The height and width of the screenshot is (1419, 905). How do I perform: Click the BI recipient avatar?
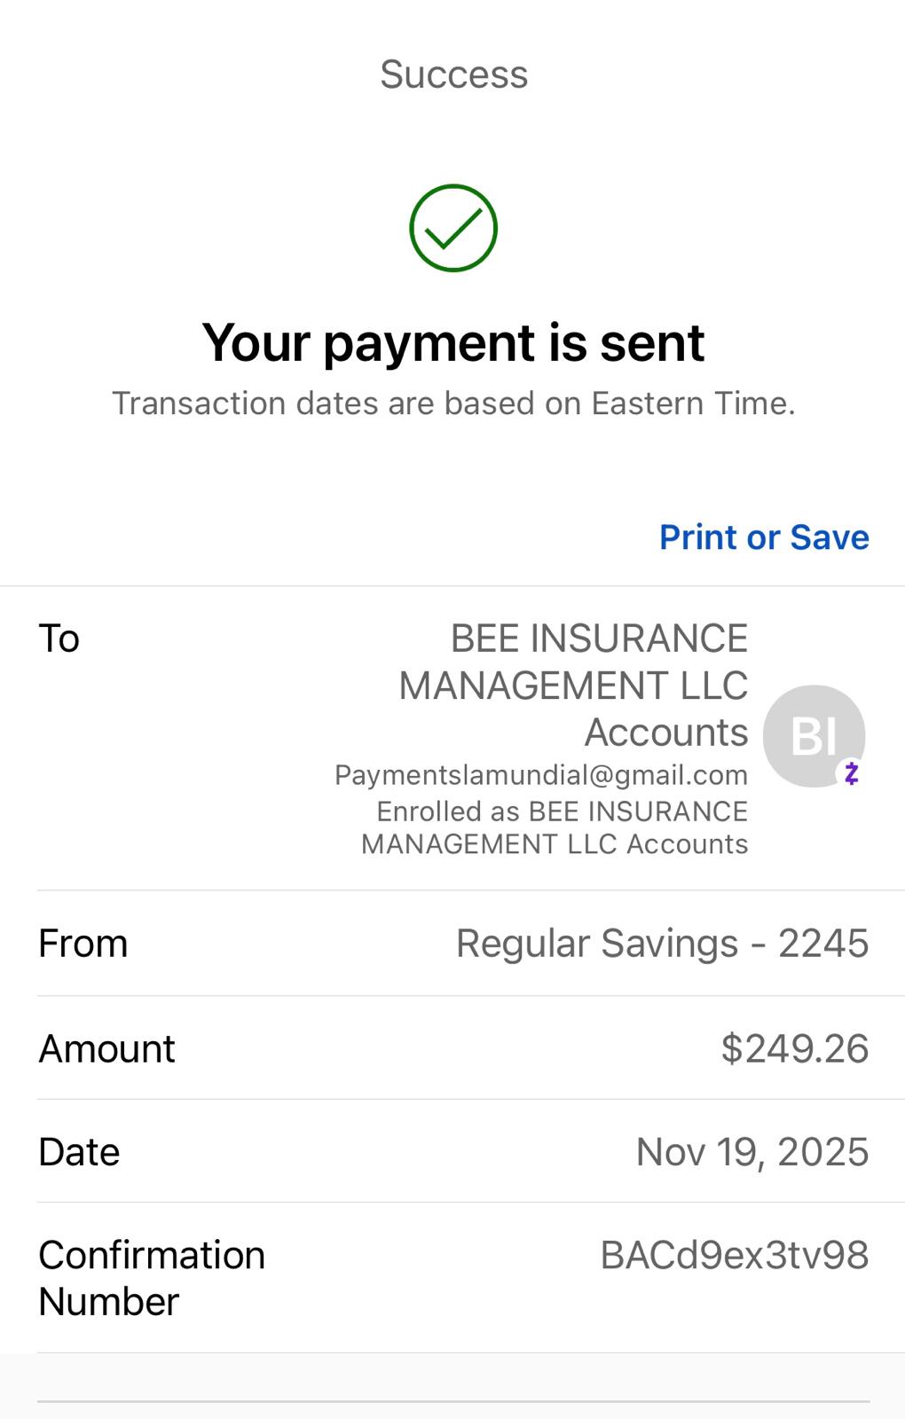[812, 734]
